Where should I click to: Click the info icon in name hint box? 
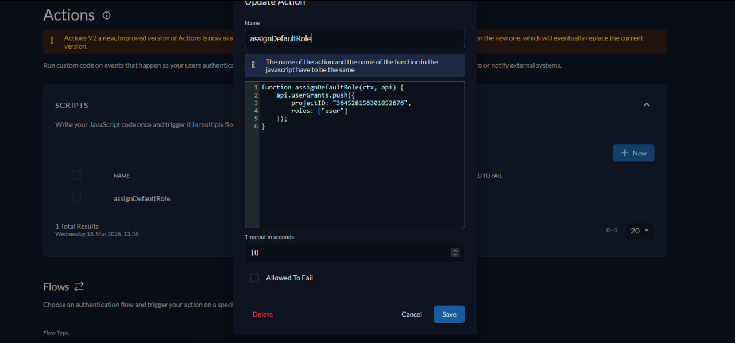[253, 65]
